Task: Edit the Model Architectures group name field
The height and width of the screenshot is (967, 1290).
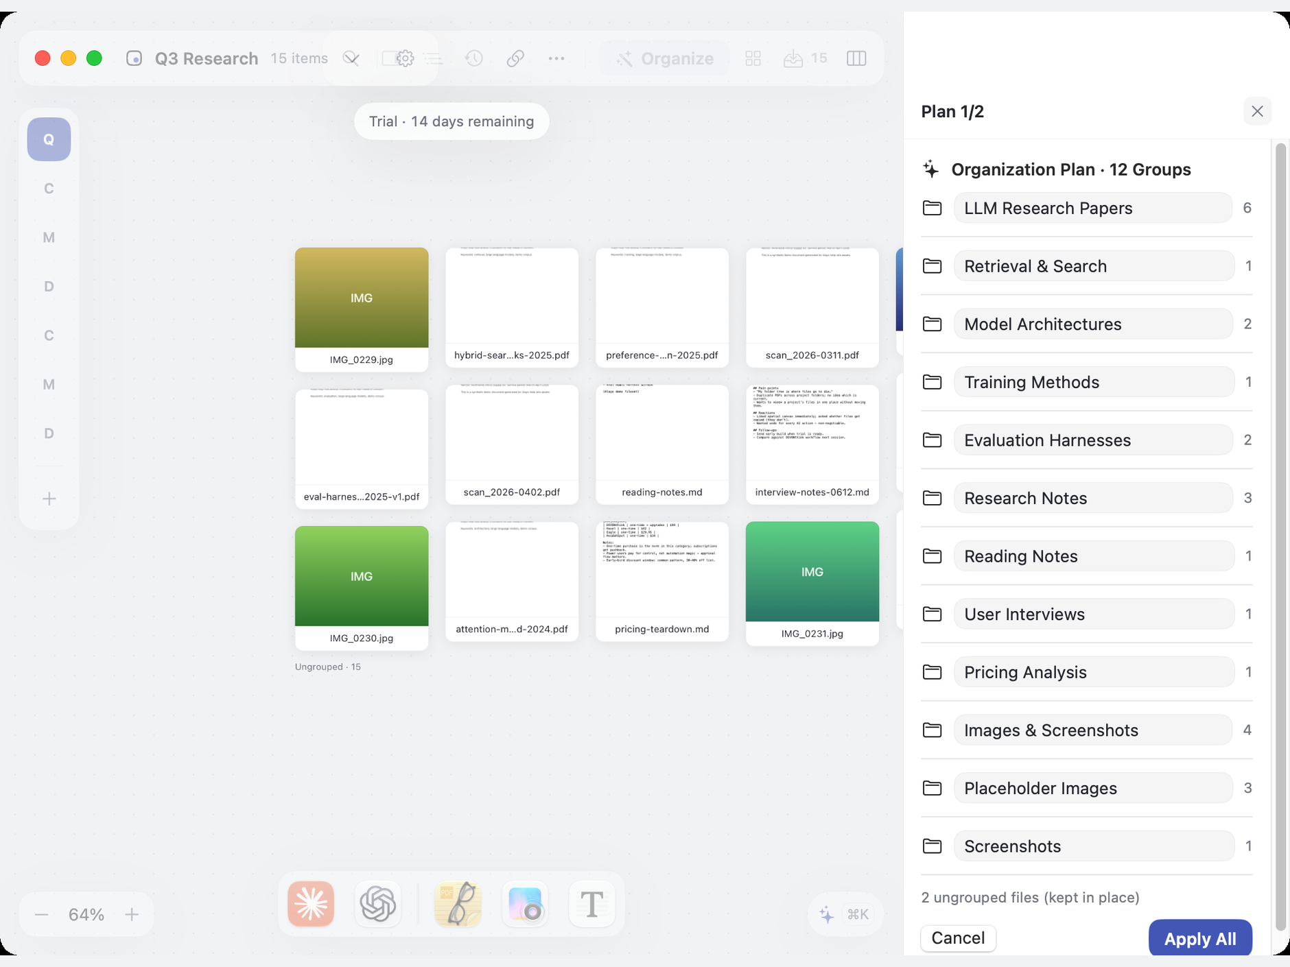Action: click(x=1093, y=324)
